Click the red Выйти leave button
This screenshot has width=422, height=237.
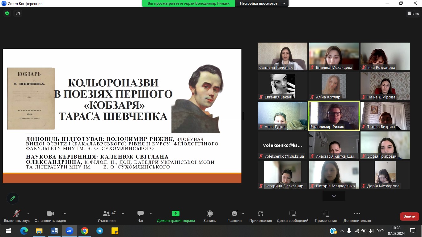409,216
